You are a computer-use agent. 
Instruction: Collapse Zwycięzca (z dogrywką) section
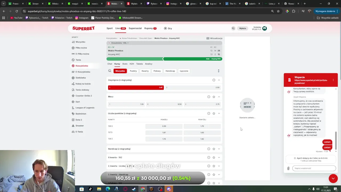click(219, 80)
